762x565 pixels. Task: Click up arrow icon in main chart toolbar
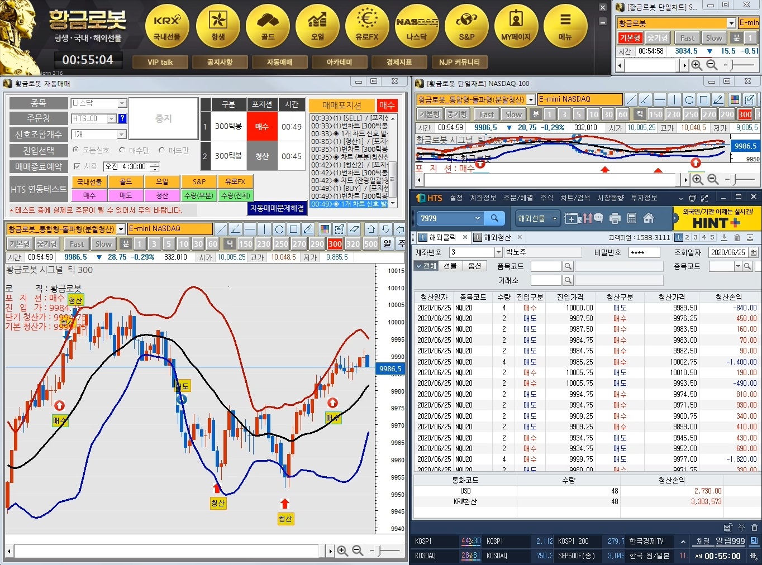click(x=372, y=229)
